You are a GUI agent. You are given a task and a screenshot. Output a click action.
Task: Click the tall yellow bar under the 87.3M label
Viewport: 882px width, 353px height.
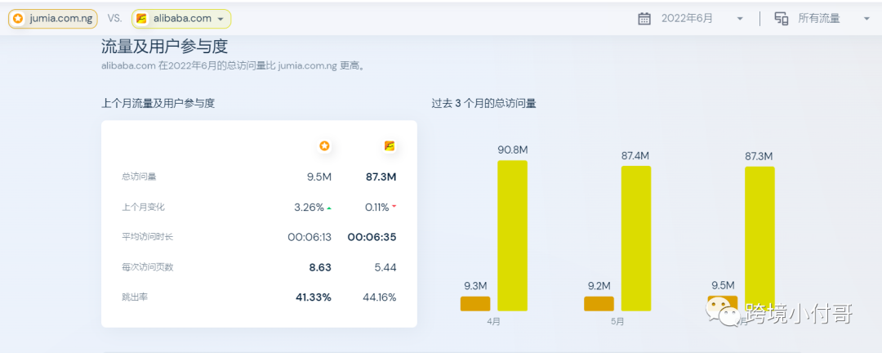click(760, 239)
